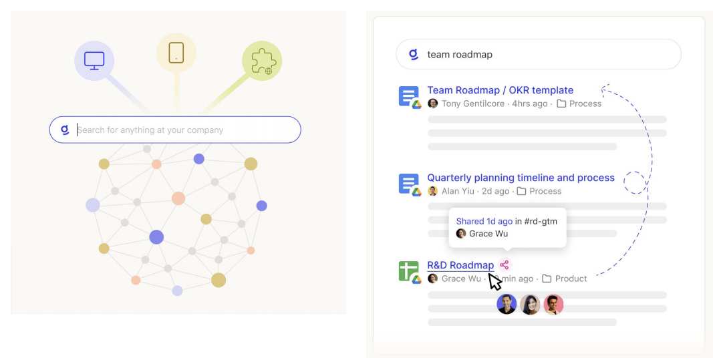This screenshot has width=713, height=358.
Task: Click the document icon for Quarterly planning
Action: coord(408,184)
